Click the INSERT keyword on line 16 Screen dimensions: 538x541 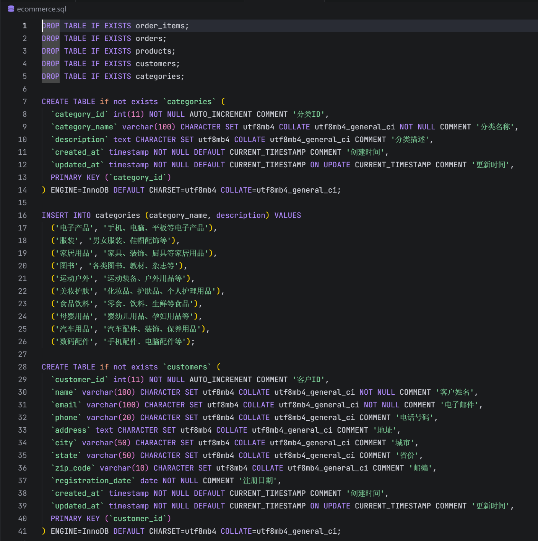click(55, 215)
